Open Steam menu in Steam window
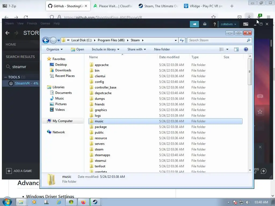275x206 pixels. coord(9,23)
